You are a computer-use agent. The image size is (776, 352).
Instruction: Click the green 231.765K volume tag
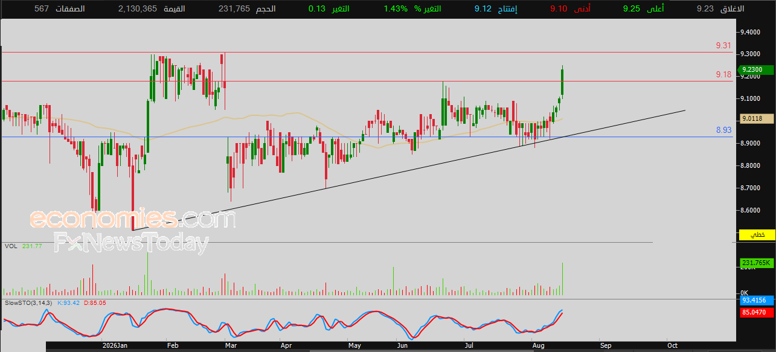756,263
